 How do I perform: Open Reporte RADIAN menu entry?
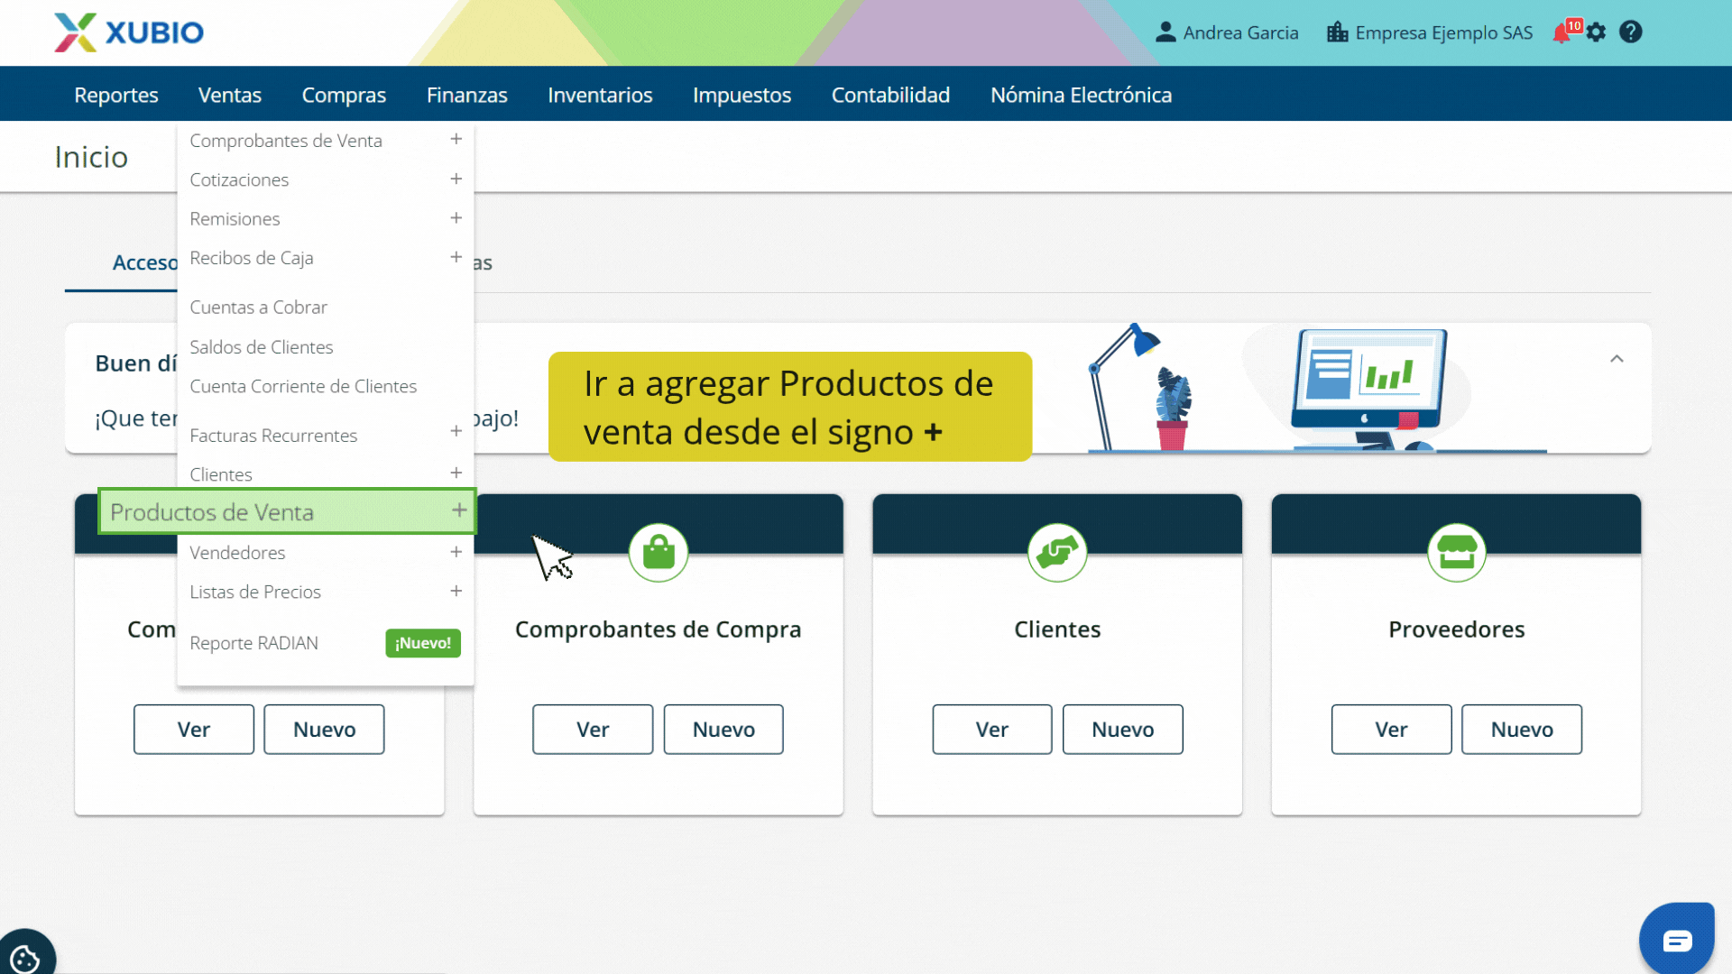pyautogui.click(x=253, y=643)
